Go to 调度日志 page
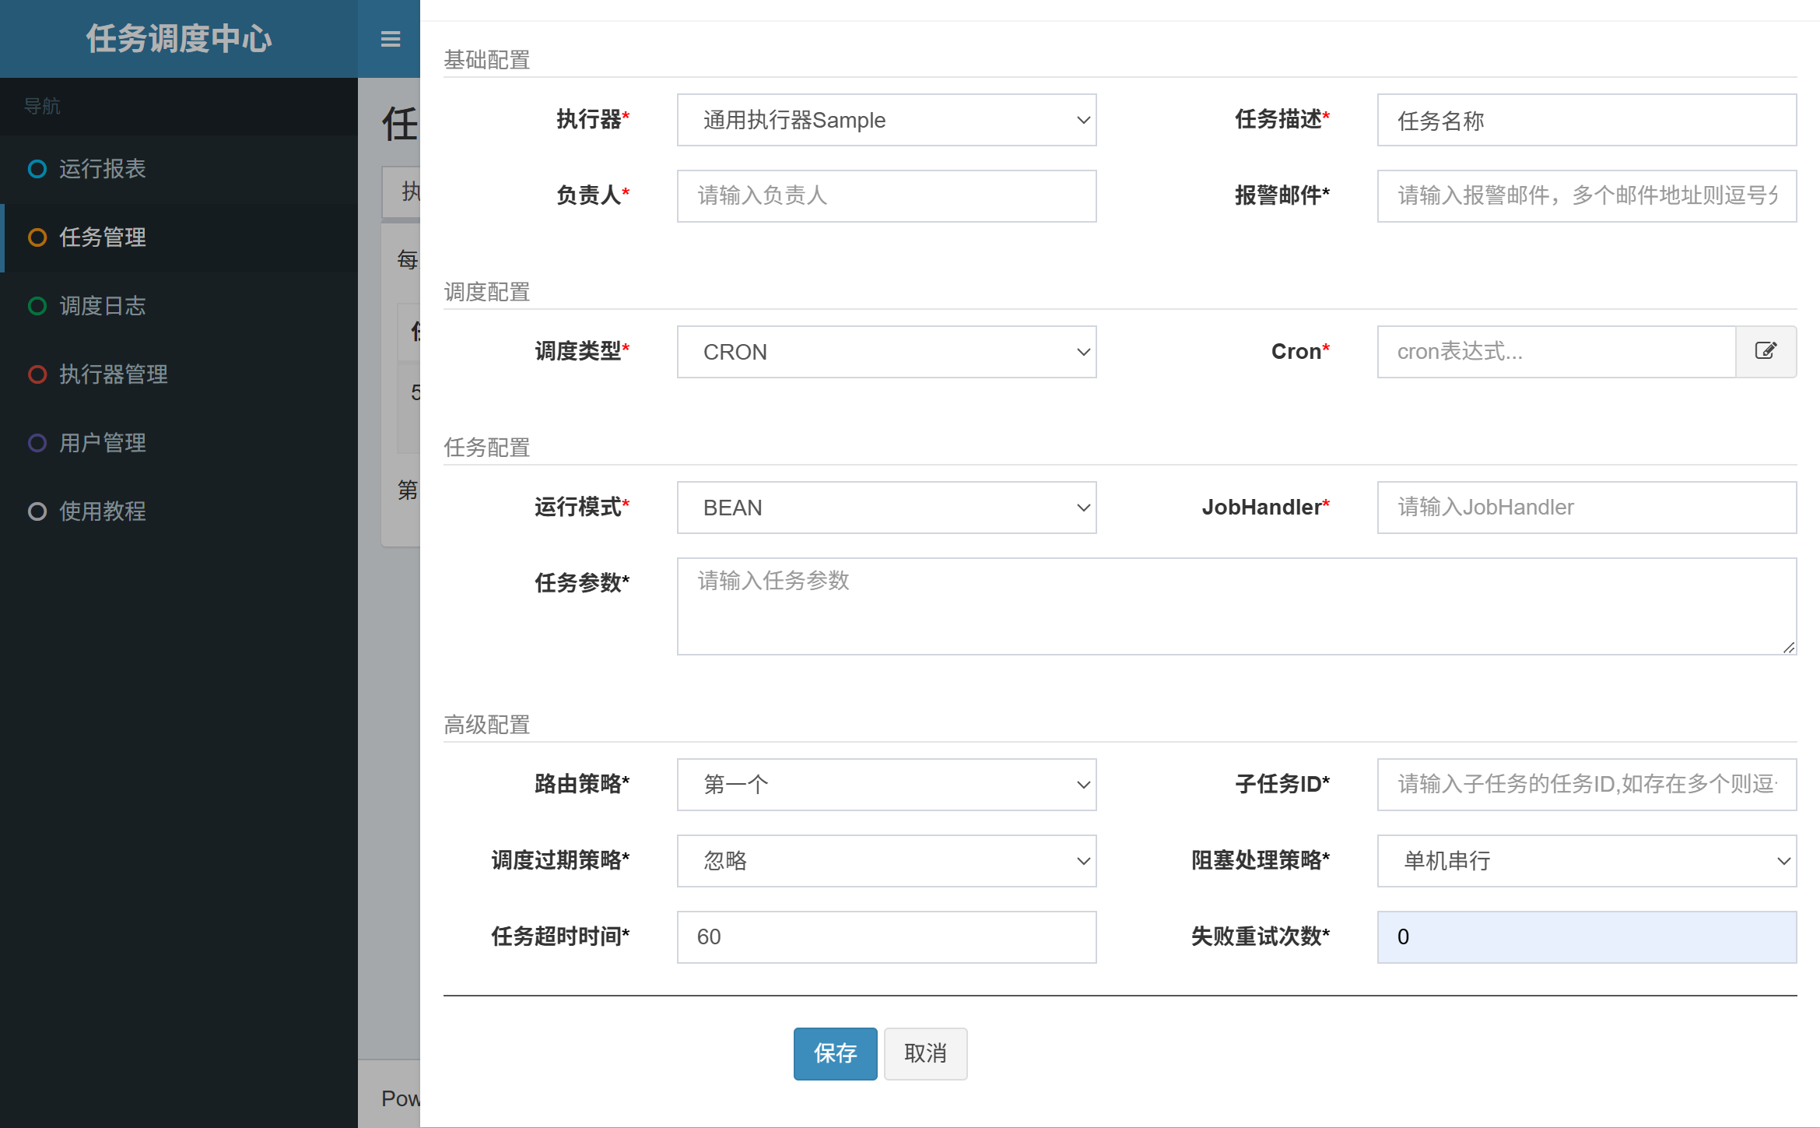Image resolution: width=1820 pixels, height=1128 pixels. [179, 306]
